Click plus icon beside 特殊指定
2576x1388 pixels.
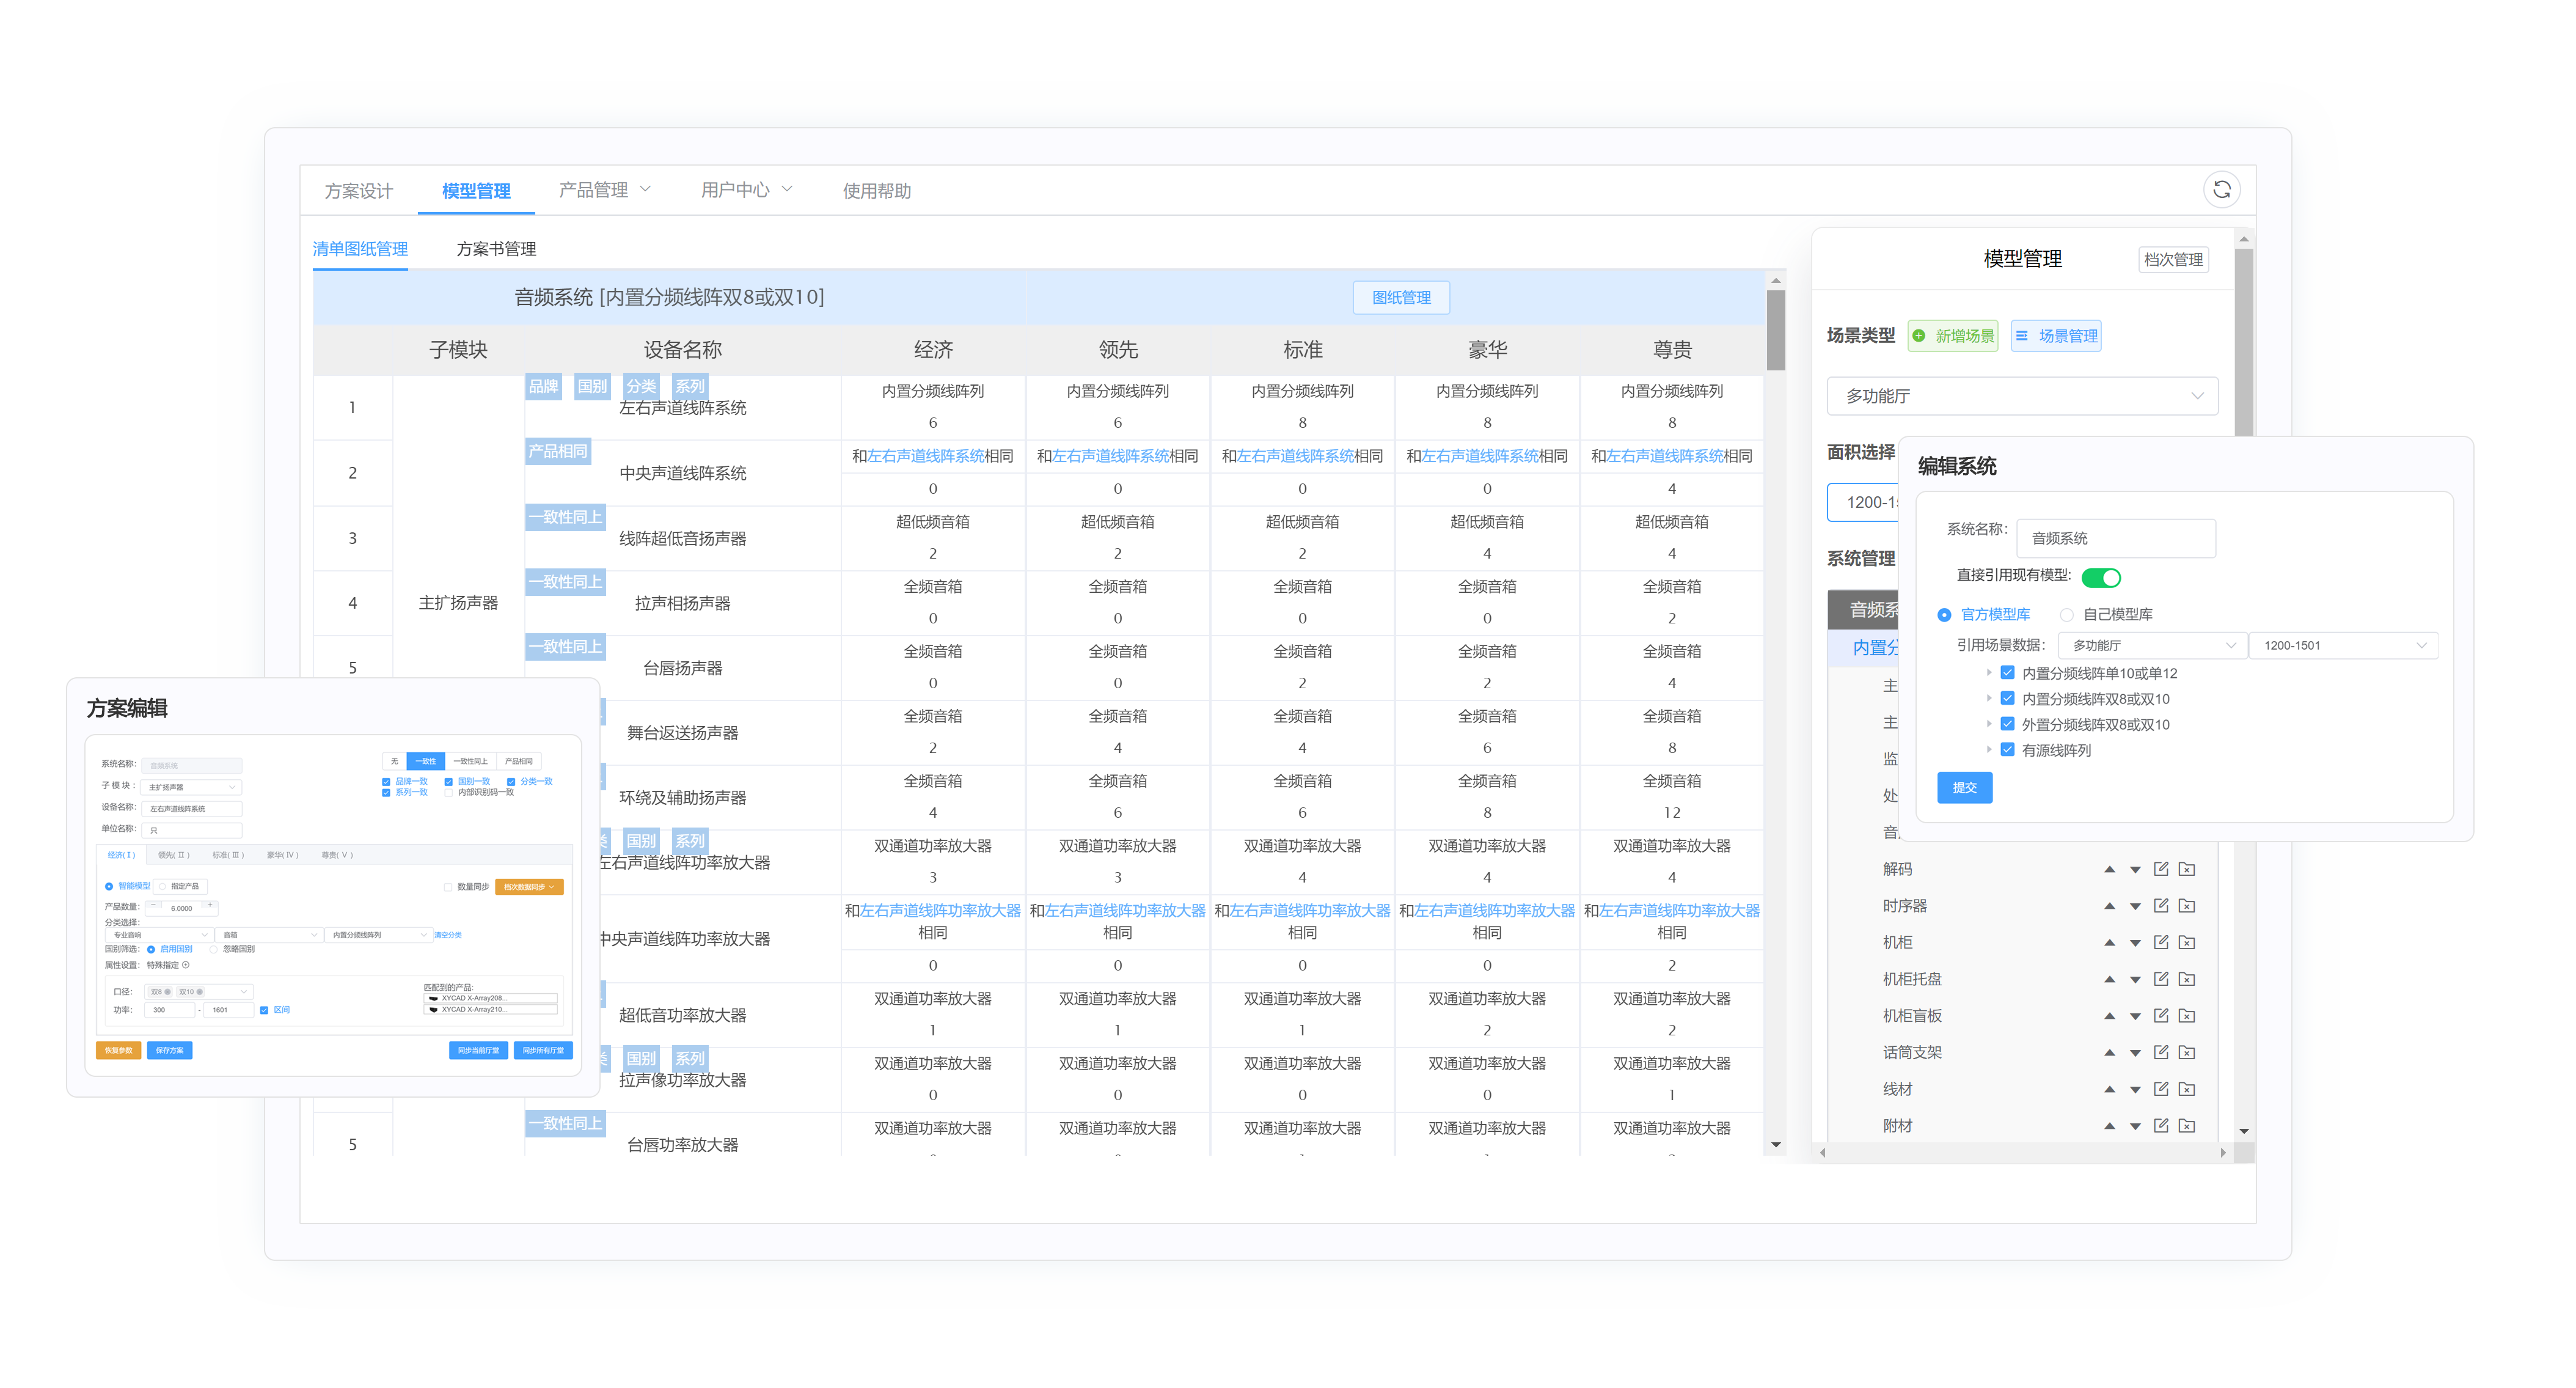click(x=186, y=965)
